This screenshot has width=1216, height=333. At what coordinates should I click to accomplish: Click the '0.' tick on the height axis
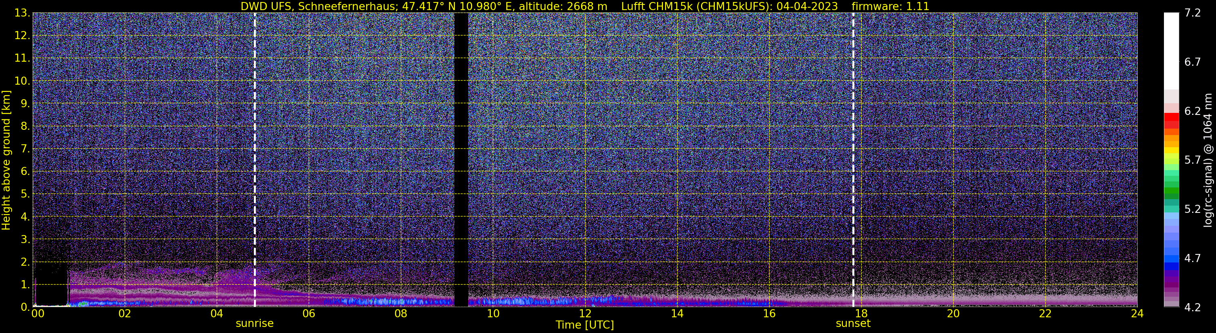[25, 307]
